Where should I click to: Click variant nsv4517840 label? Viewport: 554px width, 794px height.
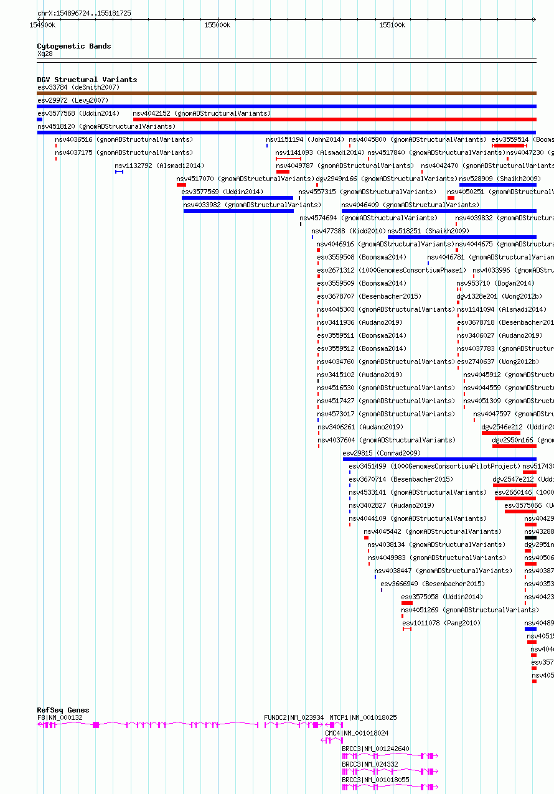click(x=436, y=153)
